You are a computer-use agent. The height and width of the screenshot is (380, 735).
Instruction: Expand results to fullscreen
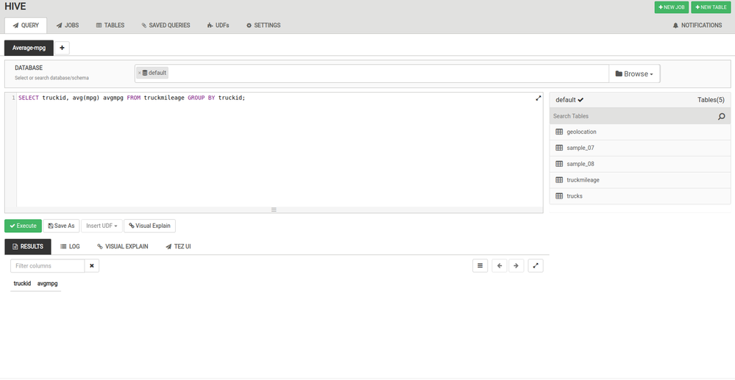point(536,265)
